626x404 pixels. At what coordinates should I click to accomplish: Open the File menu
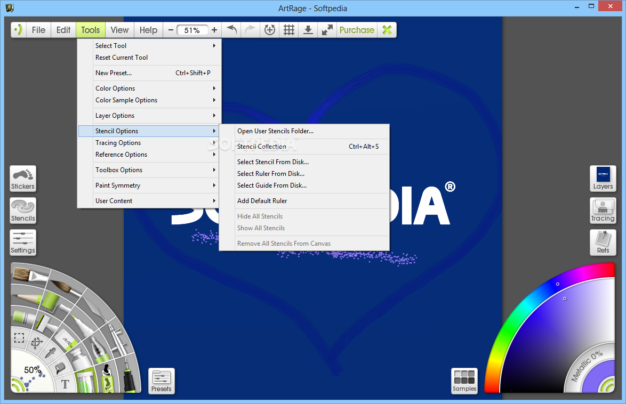pyautogui.click(x=39, y=29)
